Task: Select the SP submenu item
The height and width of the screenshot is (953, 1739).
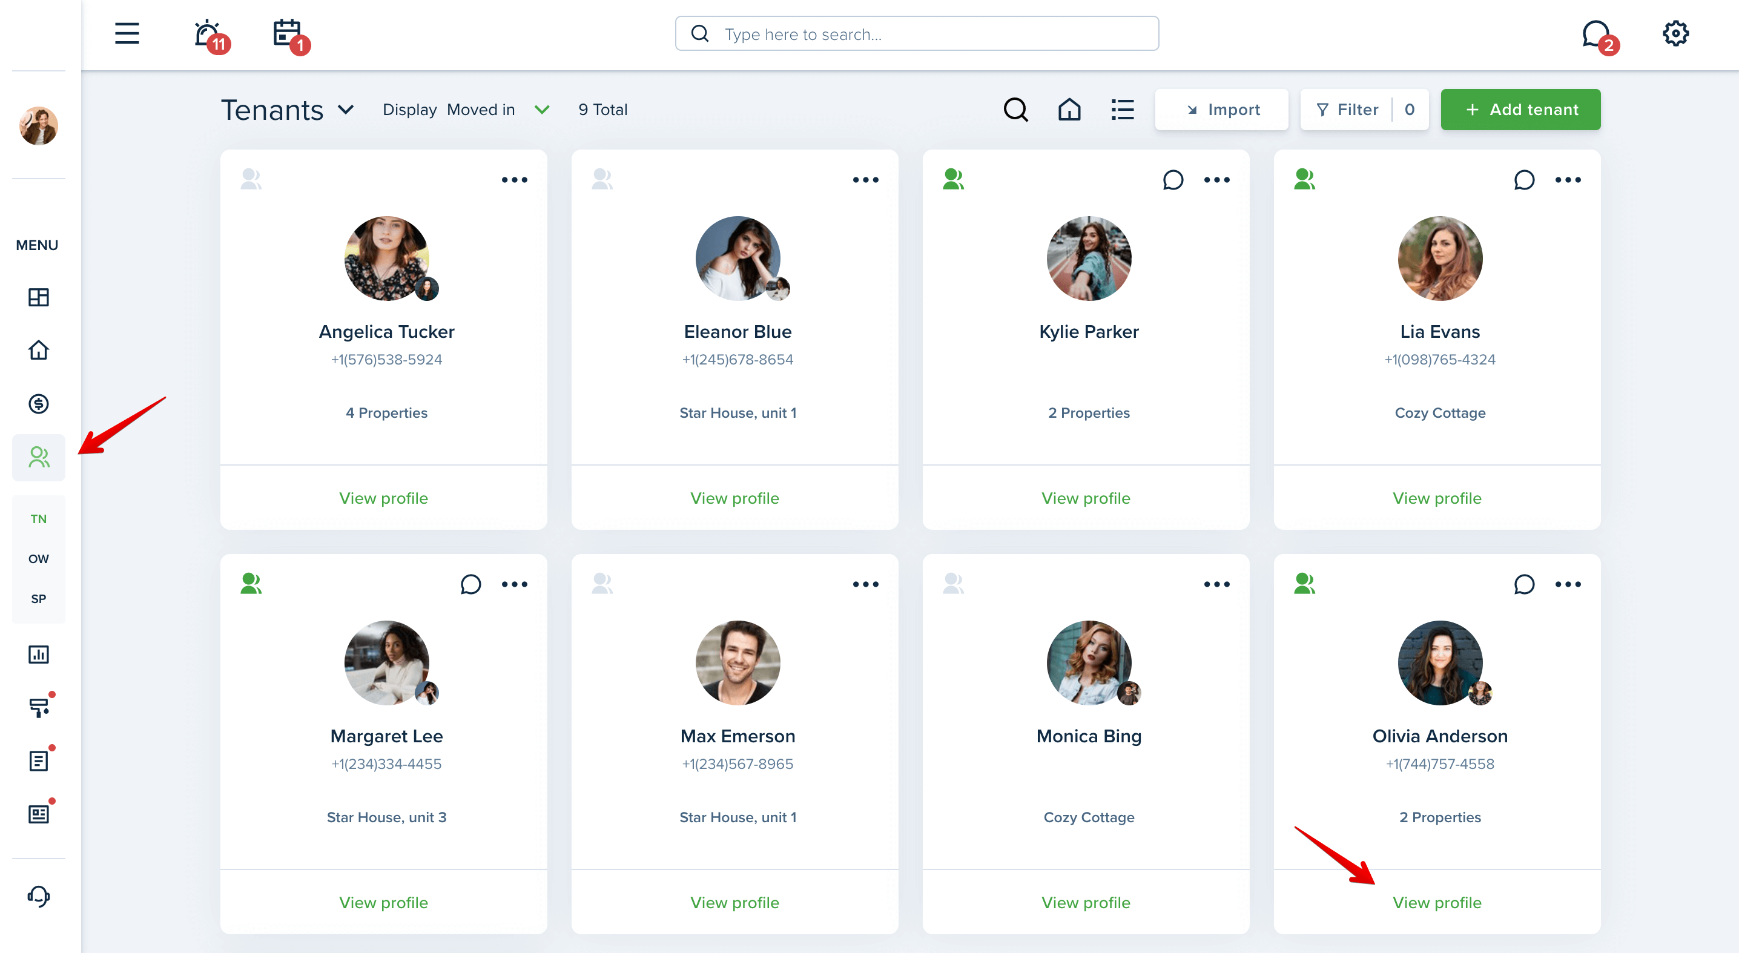Action: (x=39, y=599)
